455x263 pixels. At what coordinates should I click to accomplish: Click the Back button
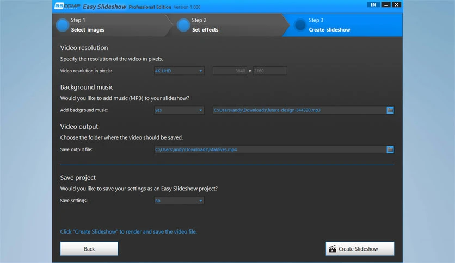click(x=89, y=249)
